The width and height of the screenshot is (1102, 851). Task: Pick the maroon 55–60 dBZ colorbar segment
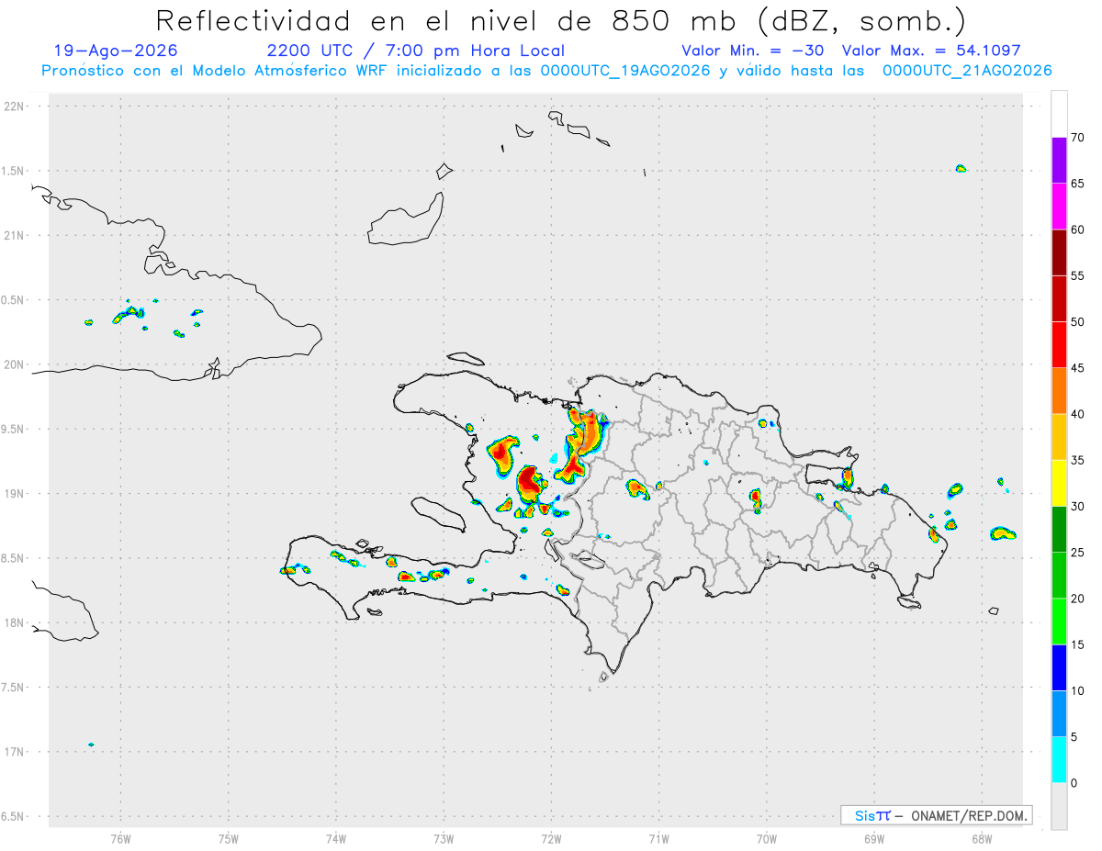(1059, 252)
